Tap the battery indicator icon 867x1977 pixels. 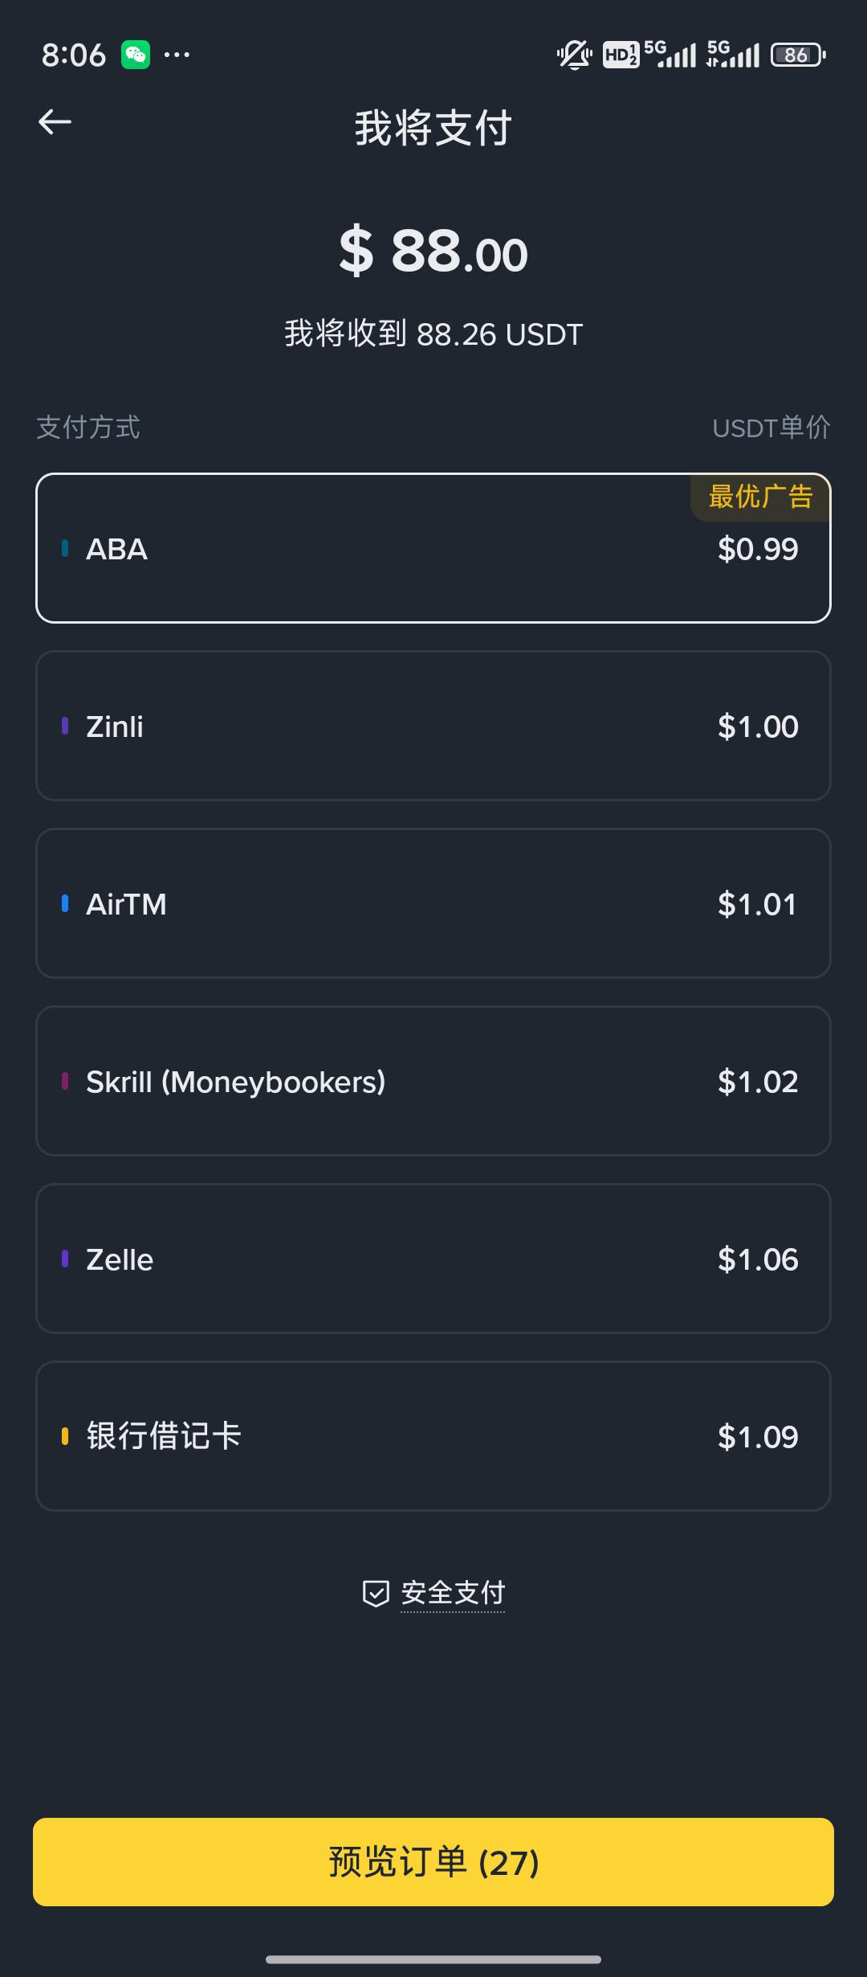click(798, 55)
